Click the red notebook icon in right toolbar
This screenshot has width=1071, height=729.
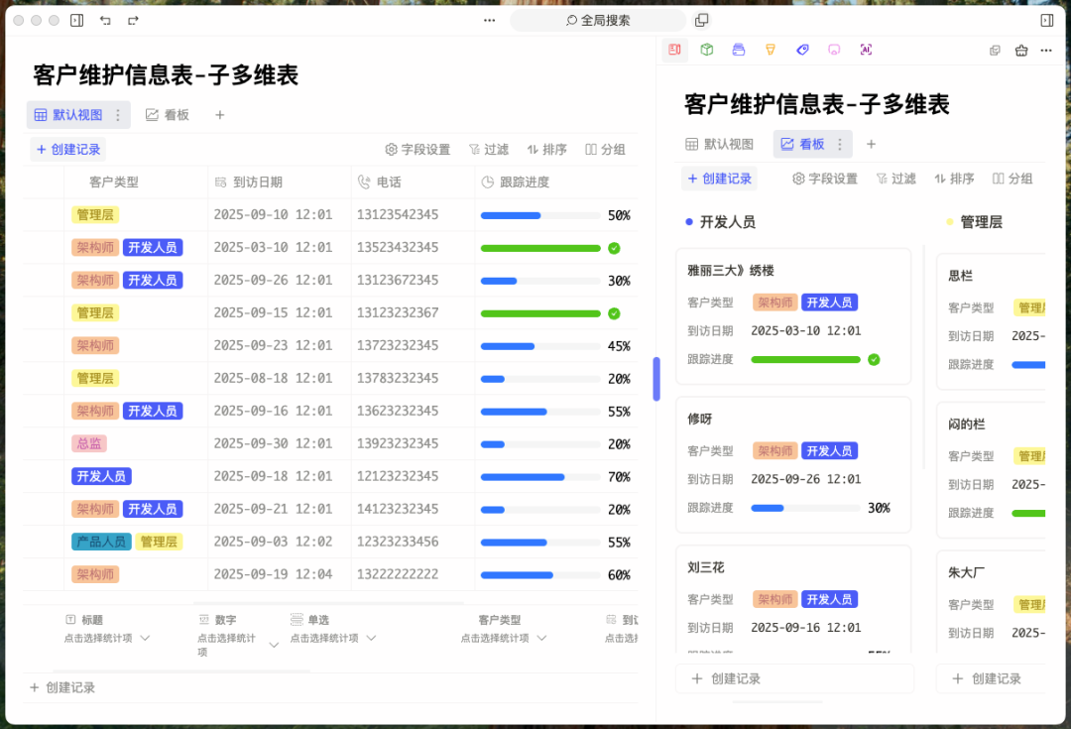click(675, 50)
